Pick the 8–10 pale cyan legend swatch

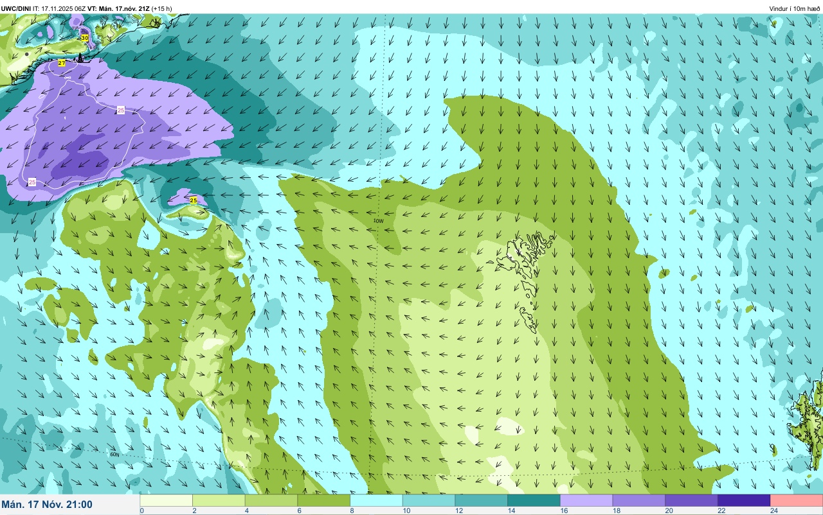(376, 500)
